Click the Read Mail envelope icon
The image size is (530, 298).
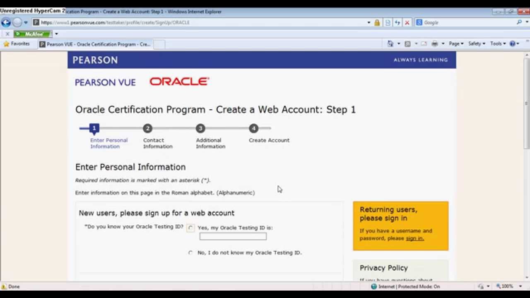click(x=424, y=43)
